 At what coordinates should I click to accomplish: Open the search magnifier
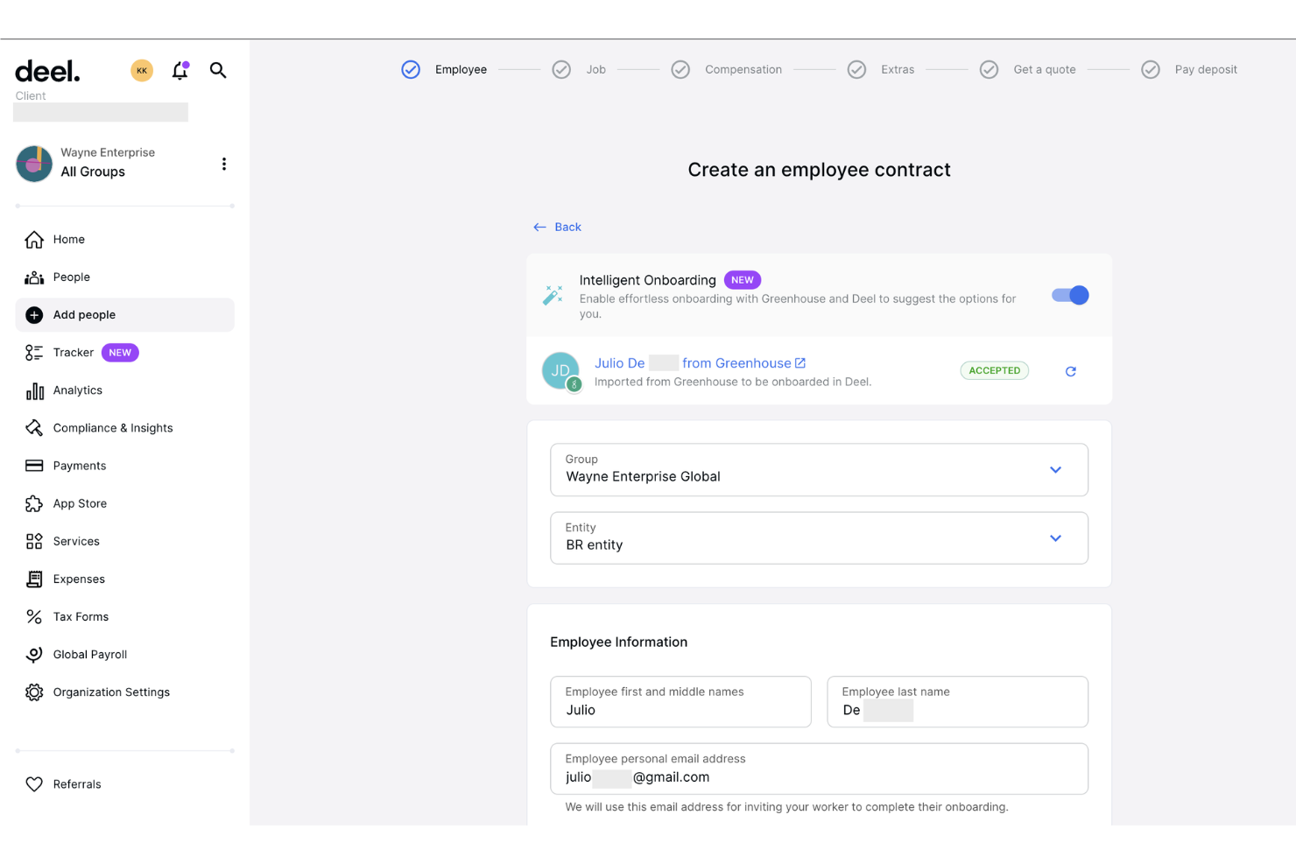click(218, 70)
